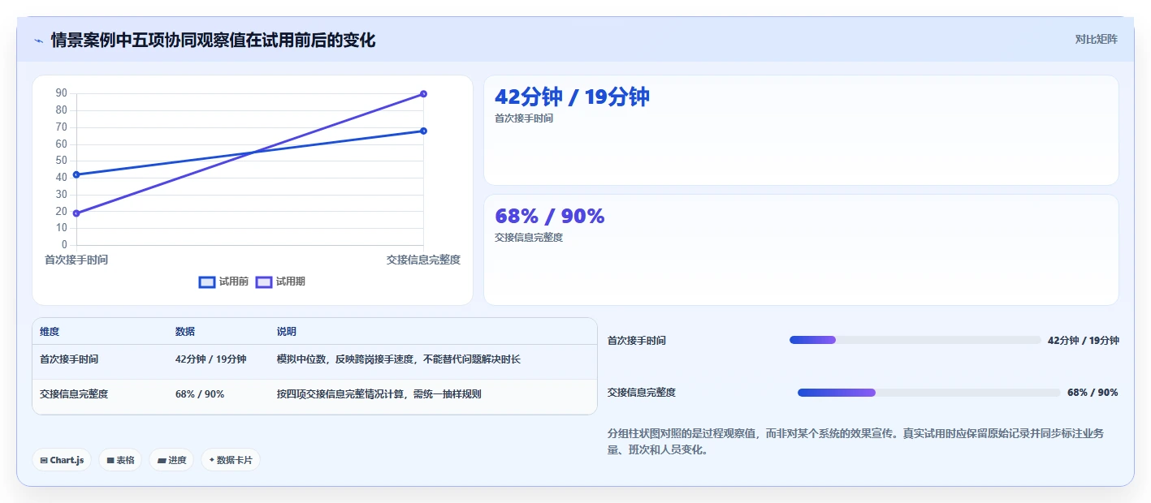Click the 首次接手时间 progress bar

pos(915,340)
